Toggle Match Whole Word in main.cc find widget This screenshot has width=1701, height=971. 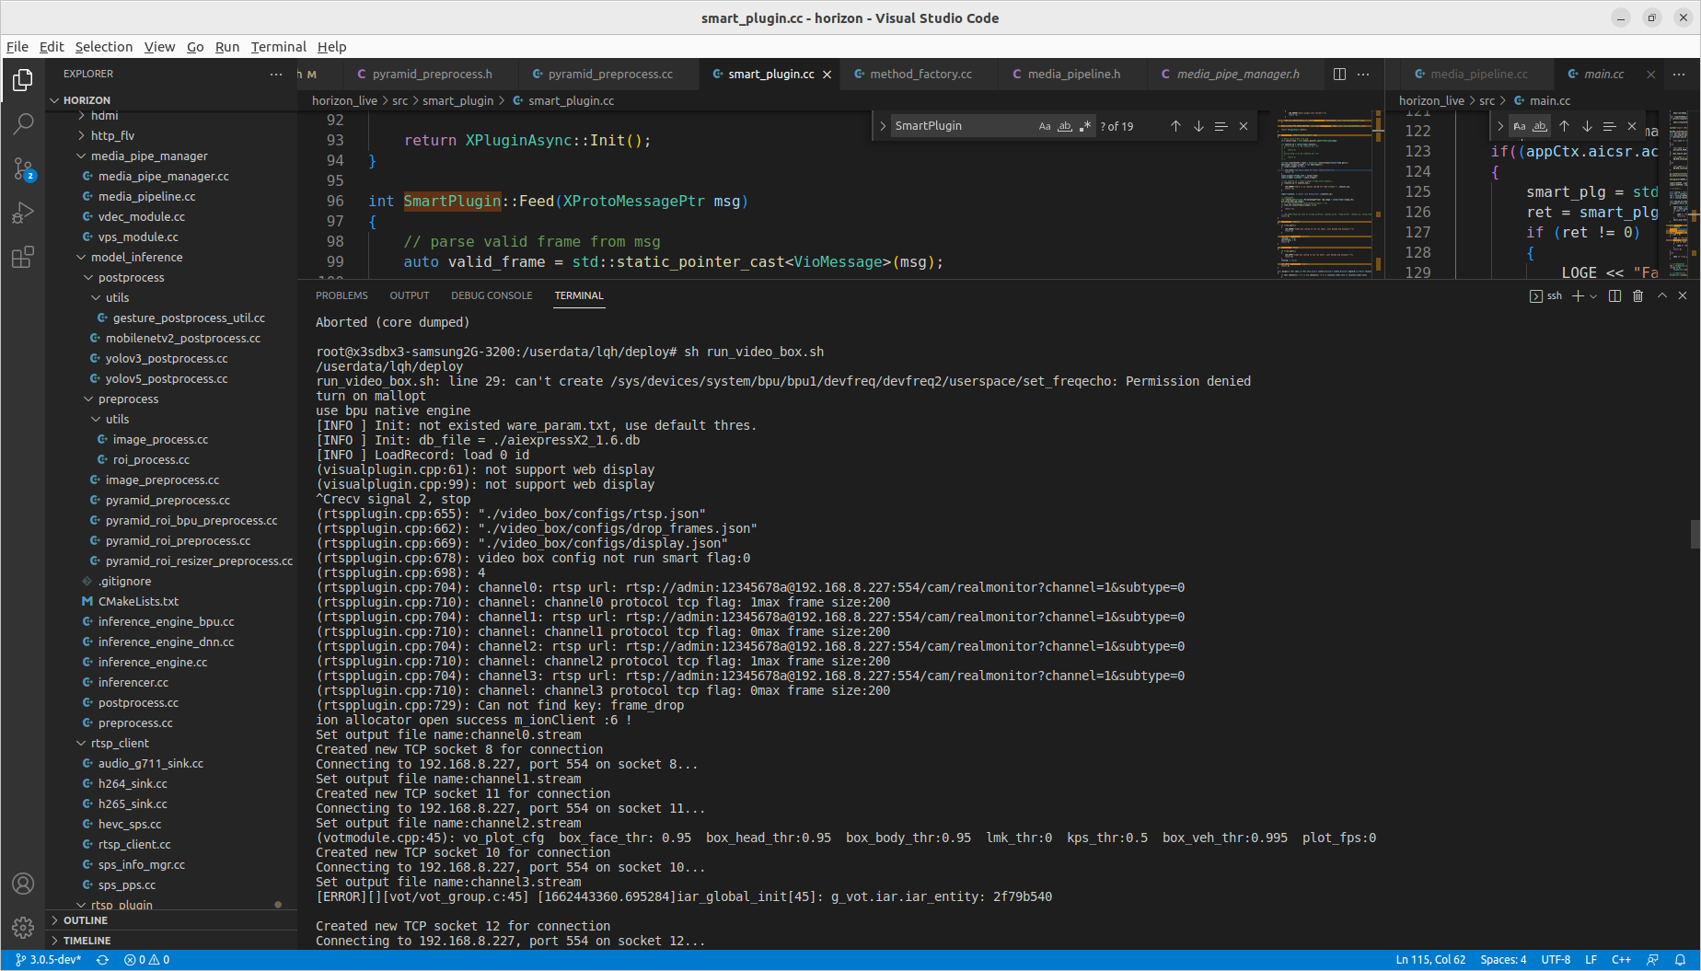[1540, 126]
